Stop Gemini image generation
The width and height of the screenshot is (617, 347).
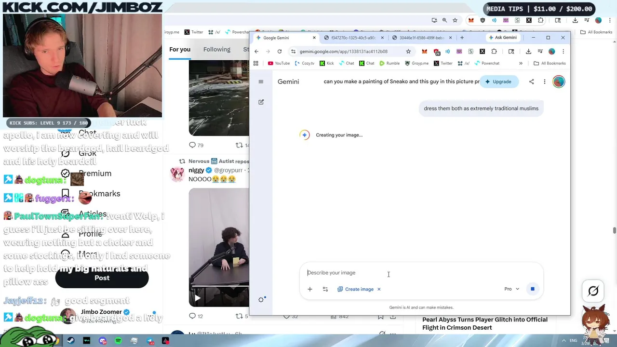coord(532,289)
